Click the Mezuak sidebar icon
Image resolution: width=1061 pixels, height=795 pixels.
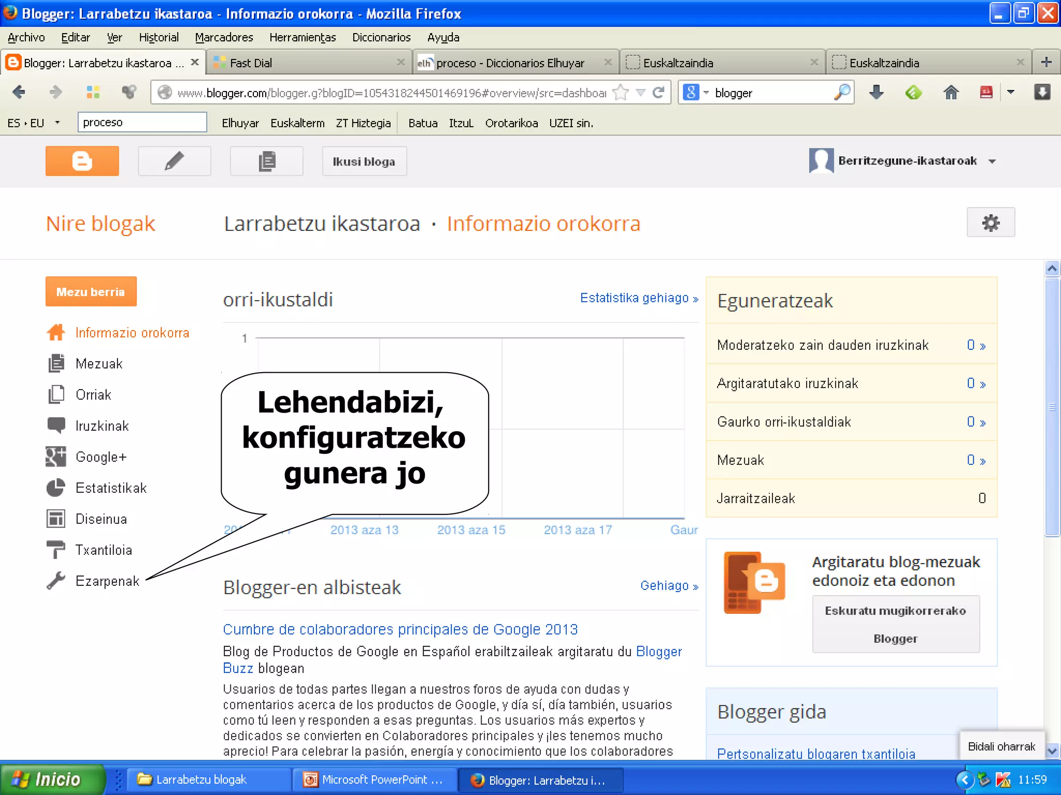(x=56, y=363)
